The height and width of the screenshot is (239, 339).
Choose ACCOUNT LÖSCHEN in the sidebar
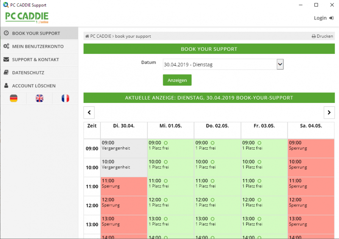click(x=39, y=86)
